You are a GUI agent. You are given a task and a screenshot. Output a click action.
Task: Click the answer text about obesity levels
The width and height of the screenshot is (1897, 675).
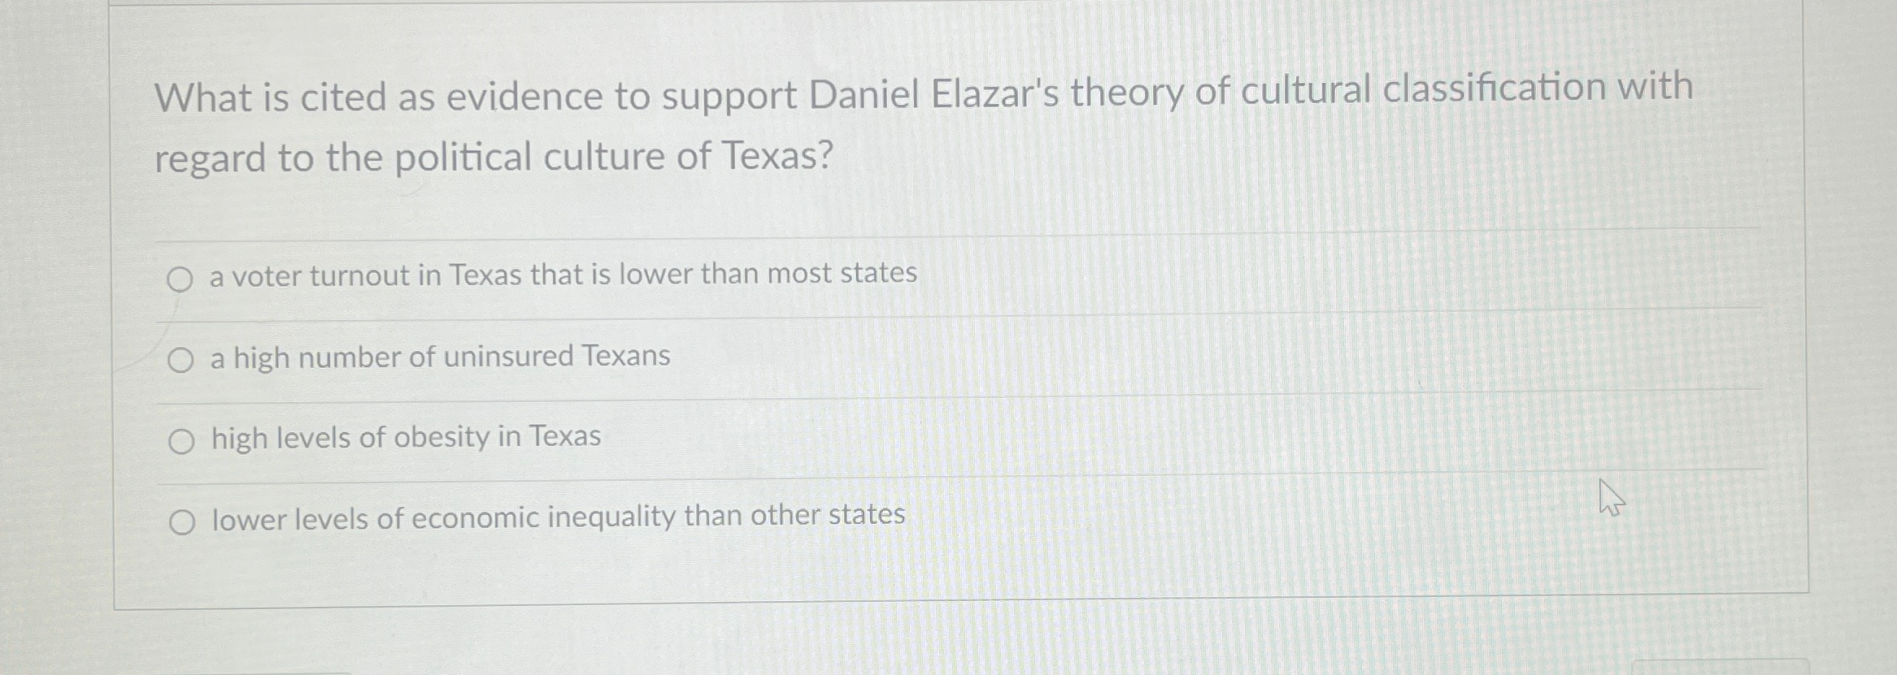point(404,437)
